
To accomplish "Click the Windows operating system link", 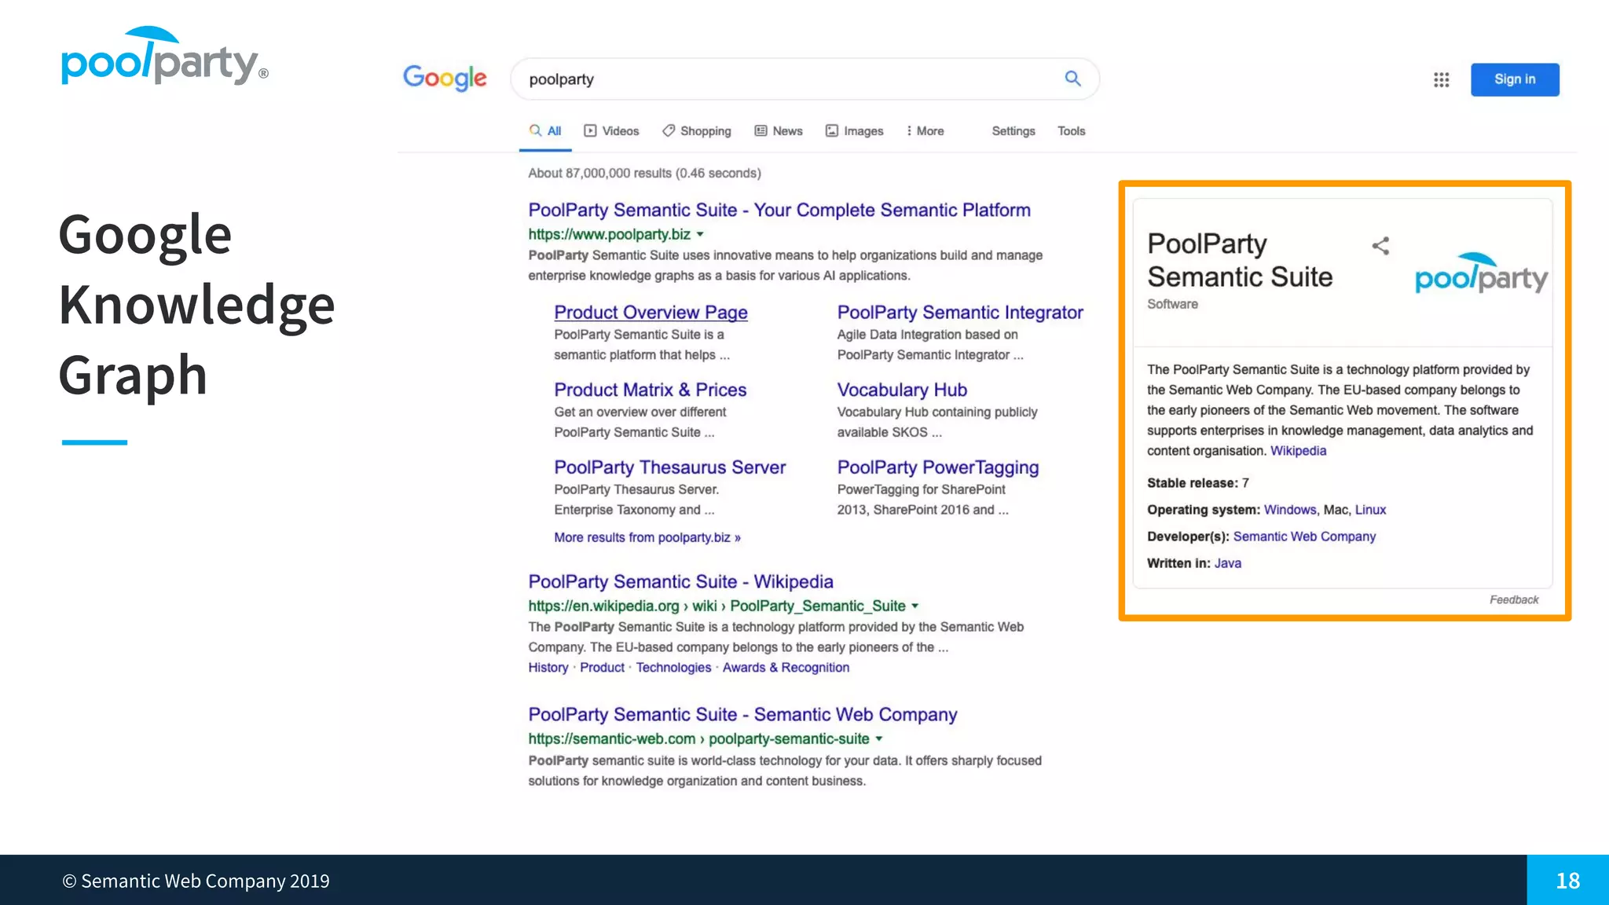I will coord(1290,510).
